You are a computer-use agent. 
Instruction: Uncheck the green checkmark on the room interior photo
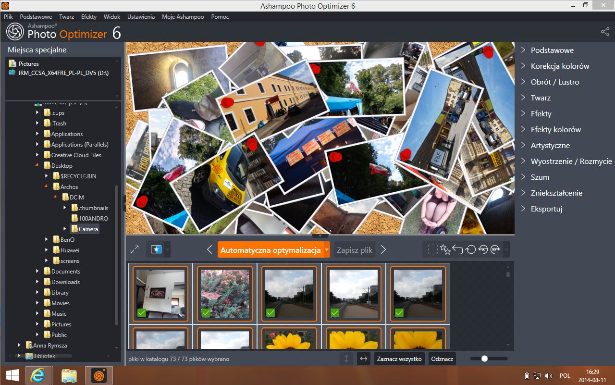coord(142,313)
